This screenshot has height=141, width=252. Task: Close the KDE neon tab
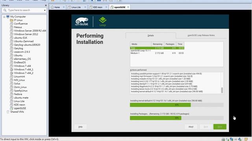pyautogui.click(x=106, y=7)
